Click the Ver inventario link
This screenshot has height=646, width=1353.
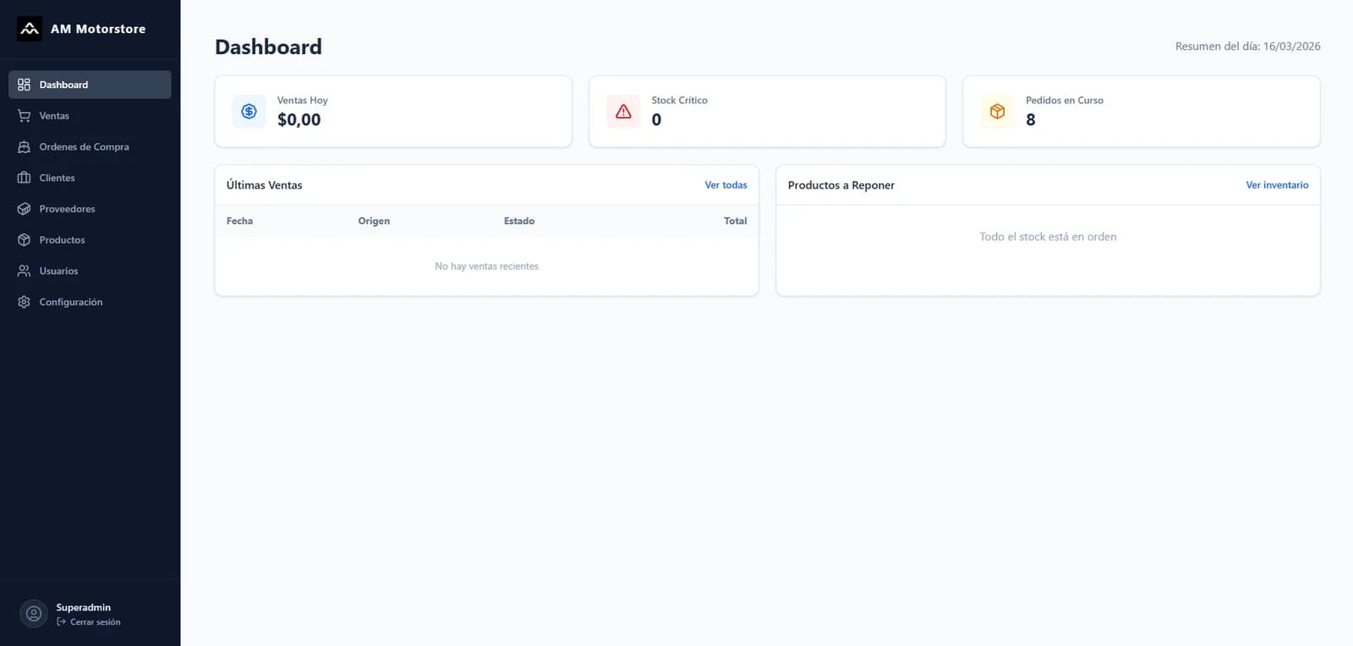click(1277, 185)
